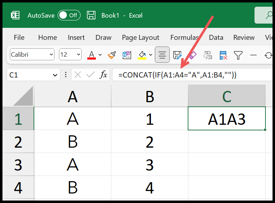
Task: Click the Insert Function fx icon
Action: pos(103,75)
